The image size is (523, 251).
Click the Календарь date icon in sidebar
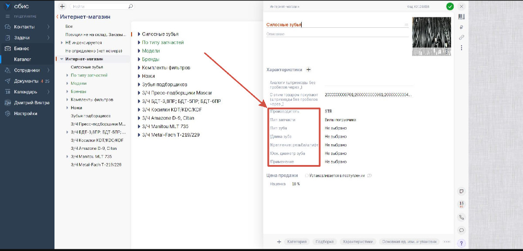[7, 92]
